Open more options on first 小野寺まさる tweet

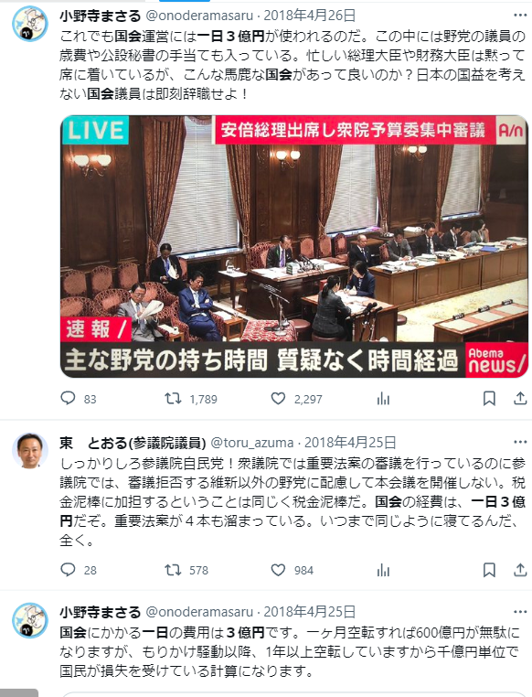(x=520, y=16)
